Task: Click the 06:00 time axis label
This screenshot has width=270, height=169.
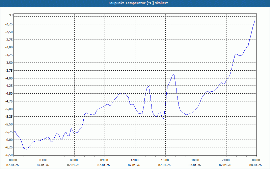Action: tap(74, 160)
